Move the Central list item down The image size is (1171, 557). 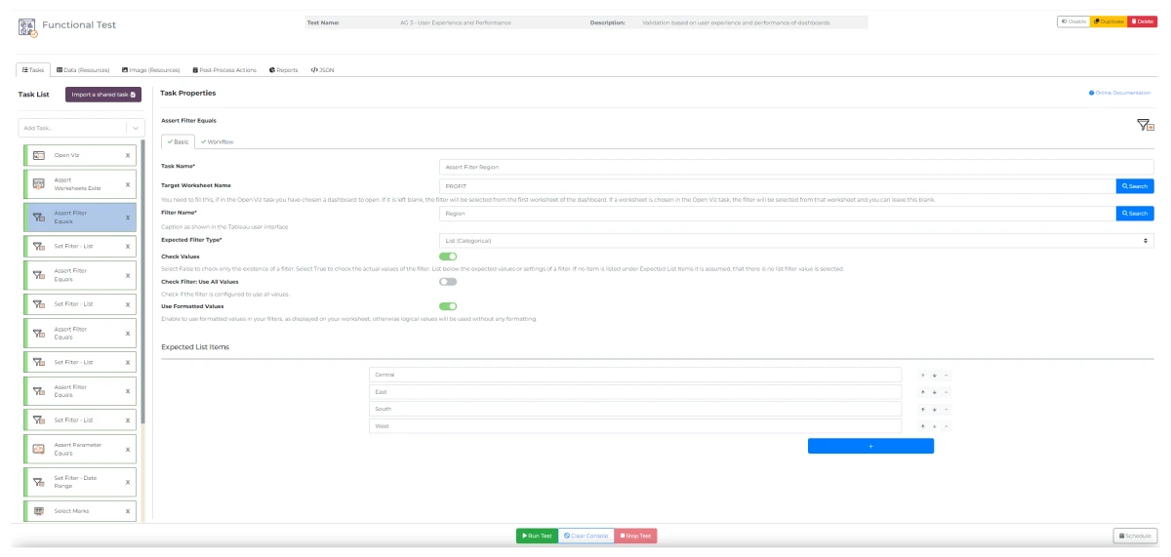click(934, 375)
